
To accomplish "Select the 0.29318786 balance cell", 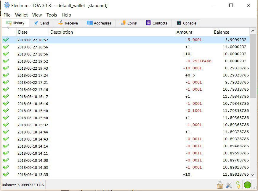I will coord(237,68).
